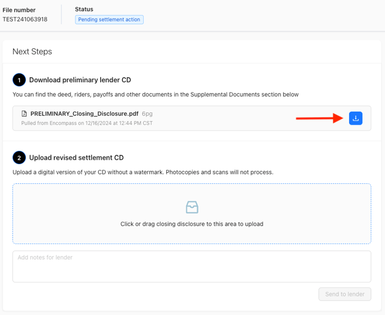Click the 'Click or drag closing disclosure' text

tap(192, 224)
